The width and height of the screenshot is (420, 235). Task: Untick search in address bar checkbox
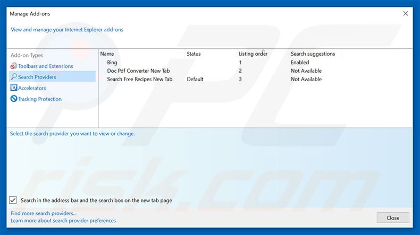click(13, 200)
